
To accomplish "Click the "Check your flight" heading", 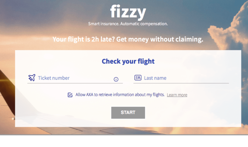I will pos(128,61).
